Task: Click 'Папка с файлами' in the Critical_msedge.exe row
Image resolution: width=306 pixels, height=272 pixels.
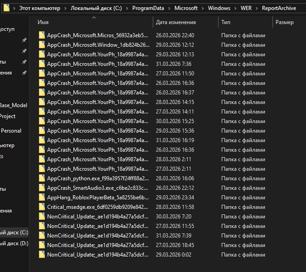Action: (x=243, y=207)
